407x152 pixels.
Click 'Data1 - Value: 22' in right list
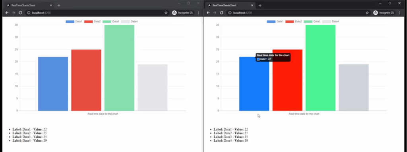(236, 129)
